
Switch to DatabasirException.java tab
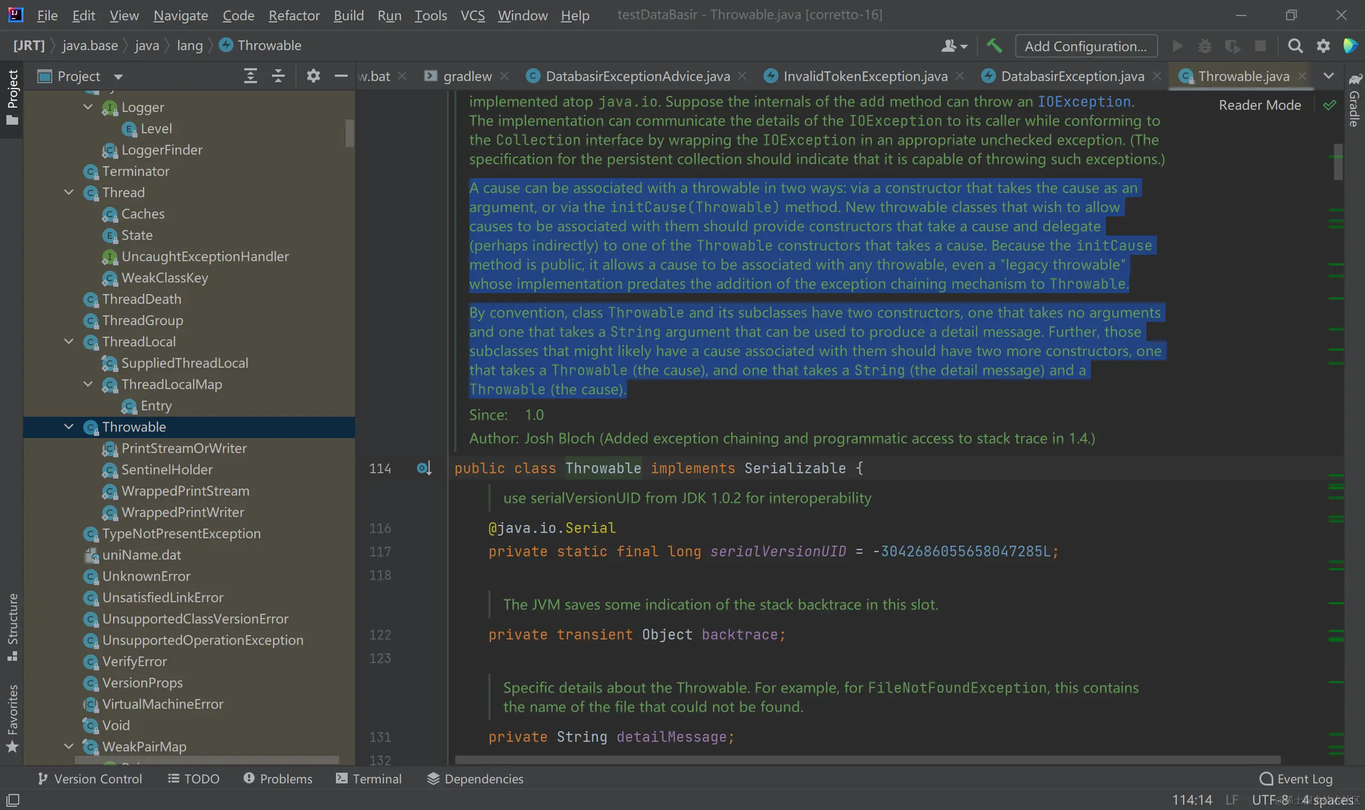(1072, 76)
